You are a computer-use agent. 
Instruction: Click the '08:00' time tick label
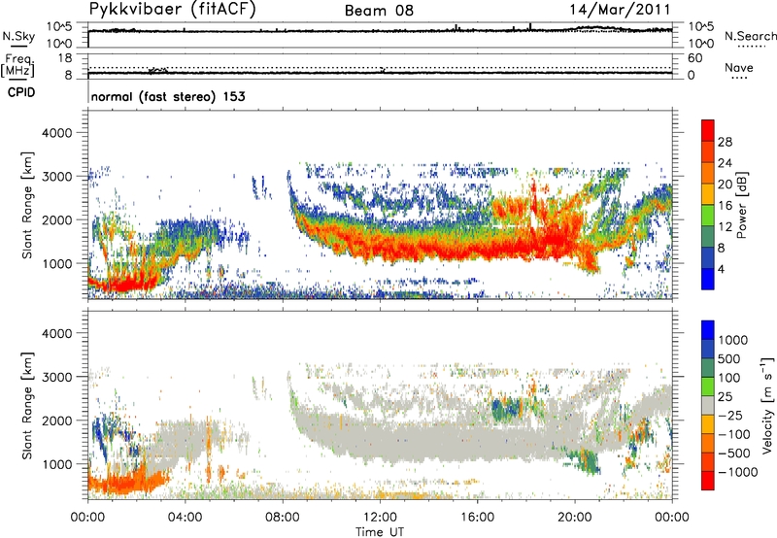tap(283, 518)
